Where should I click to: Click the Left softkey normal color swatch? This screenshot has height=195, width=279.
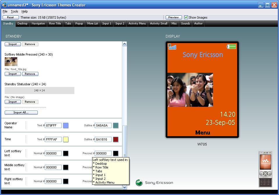click(x=66, y=153)
